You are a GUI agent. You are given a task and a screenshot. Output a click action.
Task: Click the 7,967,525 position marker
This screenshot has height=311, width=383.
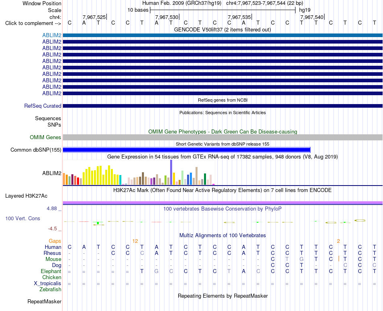[x=94, y=17]
